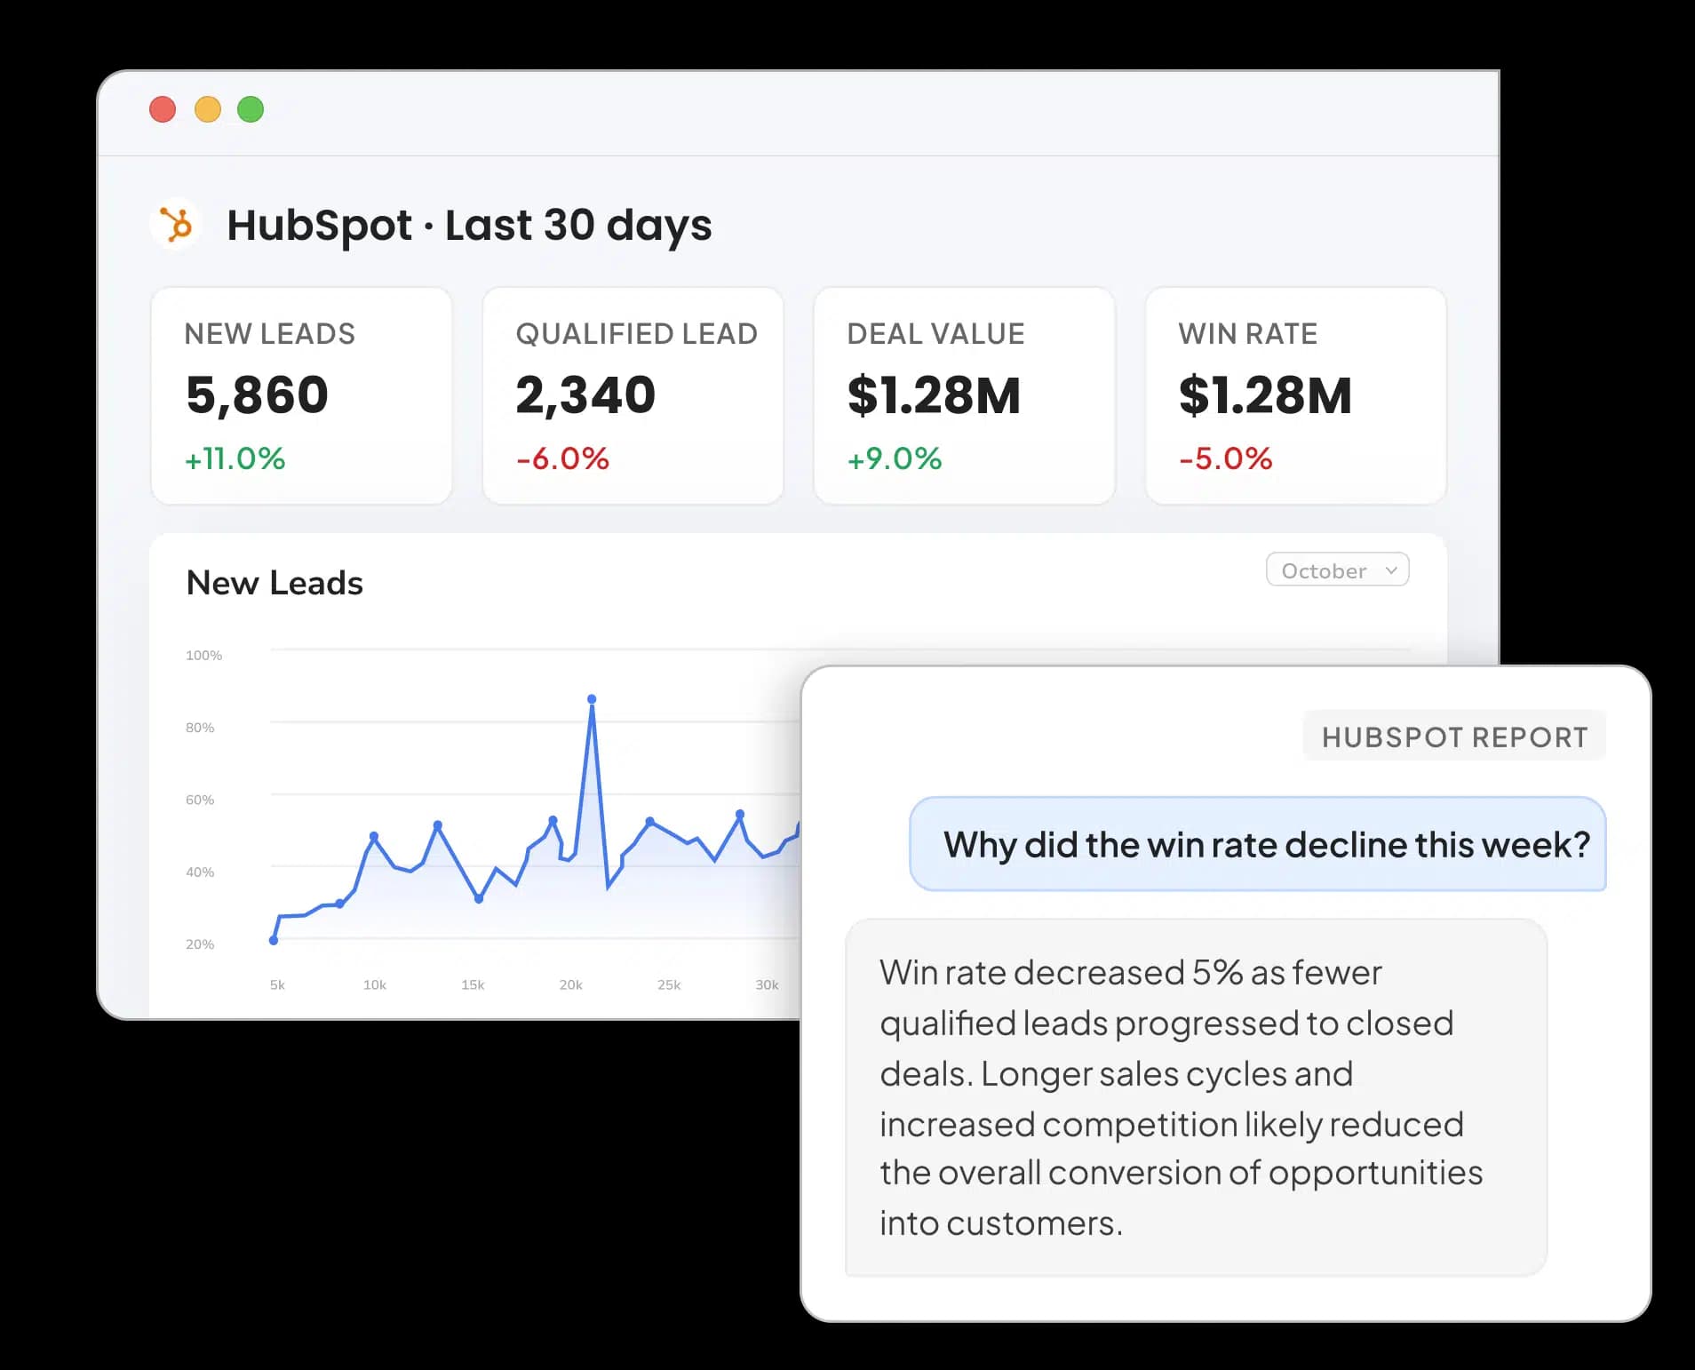Click the 25k x-axis label
Screen dimensions: 1695x1370
(668, 984)
